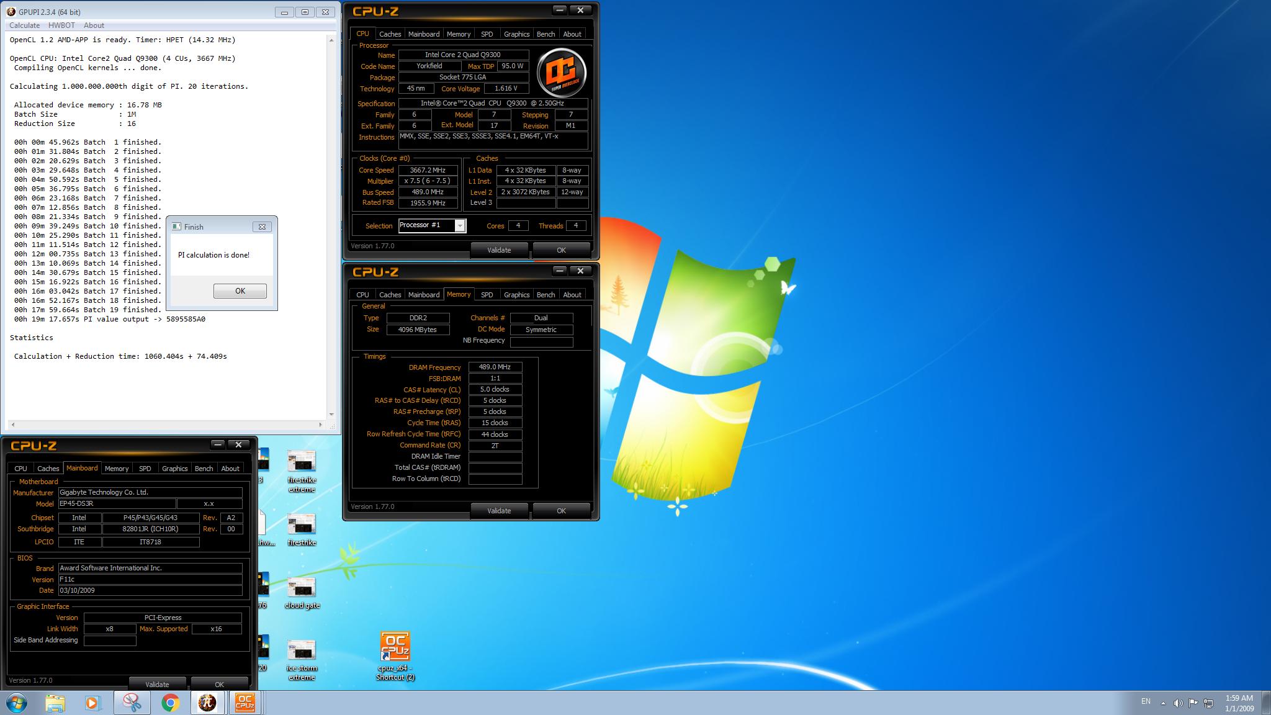Viewport: 1271px width, 715px height.
Task: Click OK in the Mainboard CPU-Z window
Action: click(219, 684)
